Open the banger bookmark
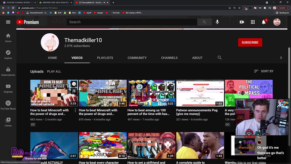The height and width of the screenshot is (164, 291). (x=98, y=13)
